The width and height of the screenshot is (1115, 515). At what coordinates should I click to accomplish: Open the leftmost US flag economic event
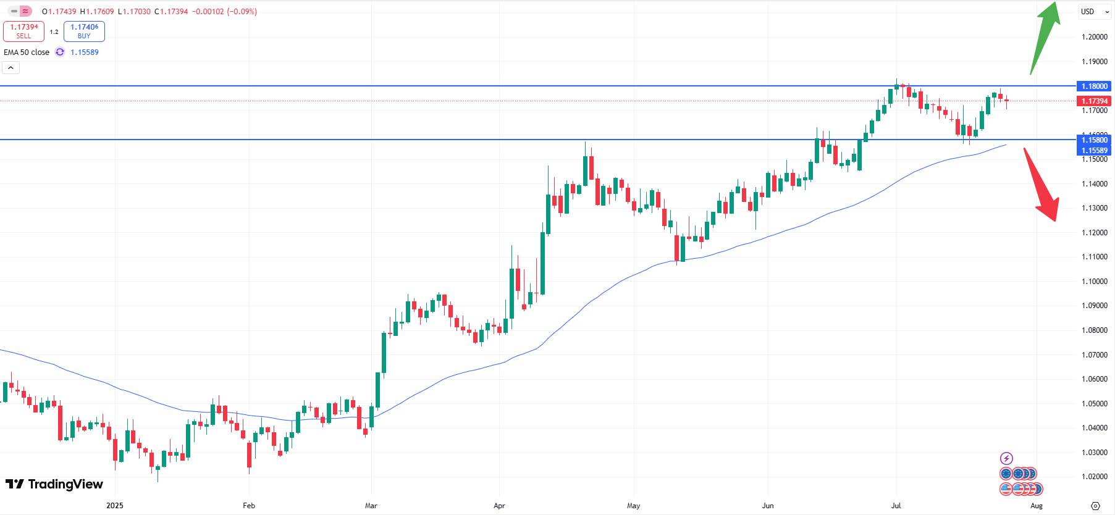[1006, 489]
